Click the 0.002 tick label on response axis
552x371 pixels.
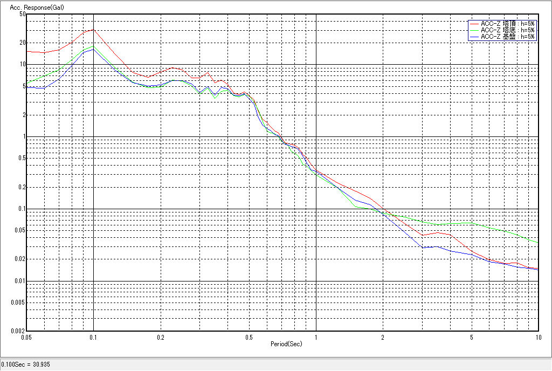(x=18, y=331)
